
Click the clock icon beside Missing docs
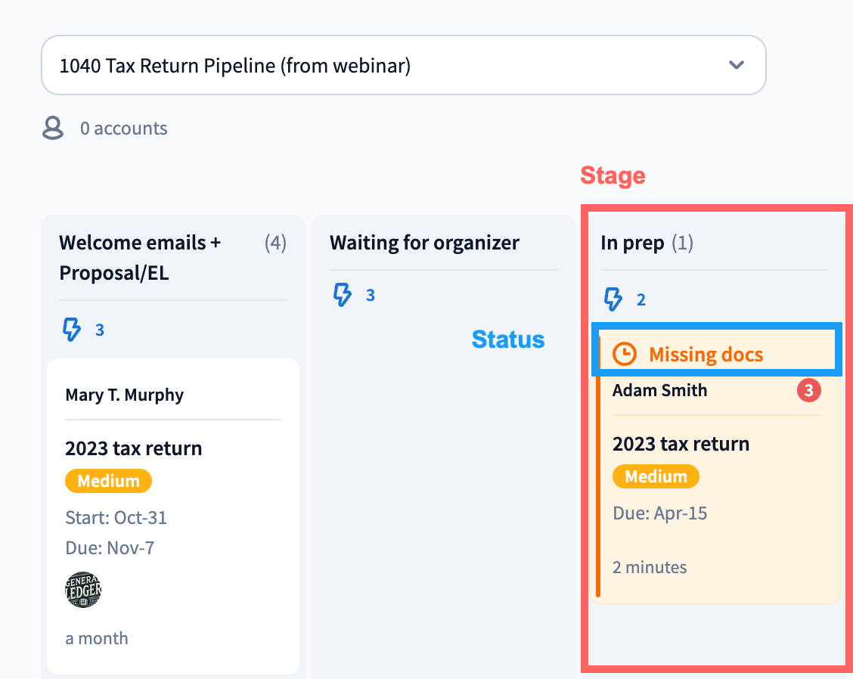(x=625, y=354)
